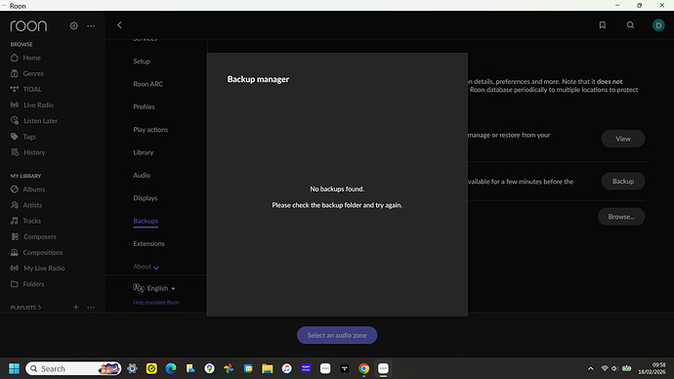The image size is (674, 379).
Task: Select the Backups settings tab
Action: [146, 221]
